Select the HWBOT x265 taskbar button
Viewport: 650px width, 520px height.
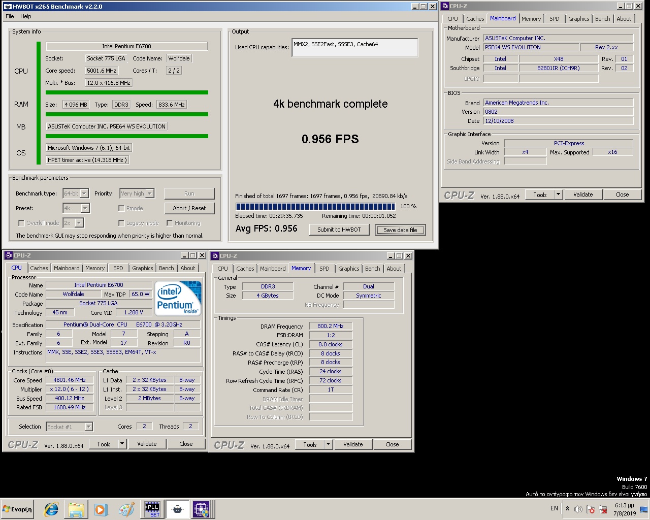(x=177, y=509)
